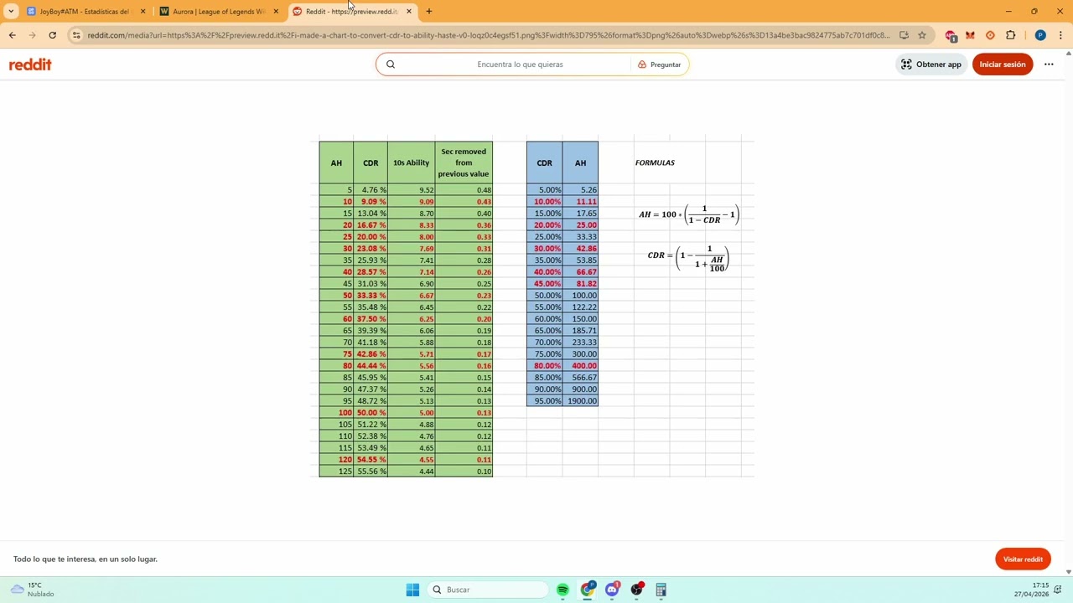Click the taskbar Buscar search box
The width and height of the screenshot is (1073, 603).
click(x=488, y=590)
